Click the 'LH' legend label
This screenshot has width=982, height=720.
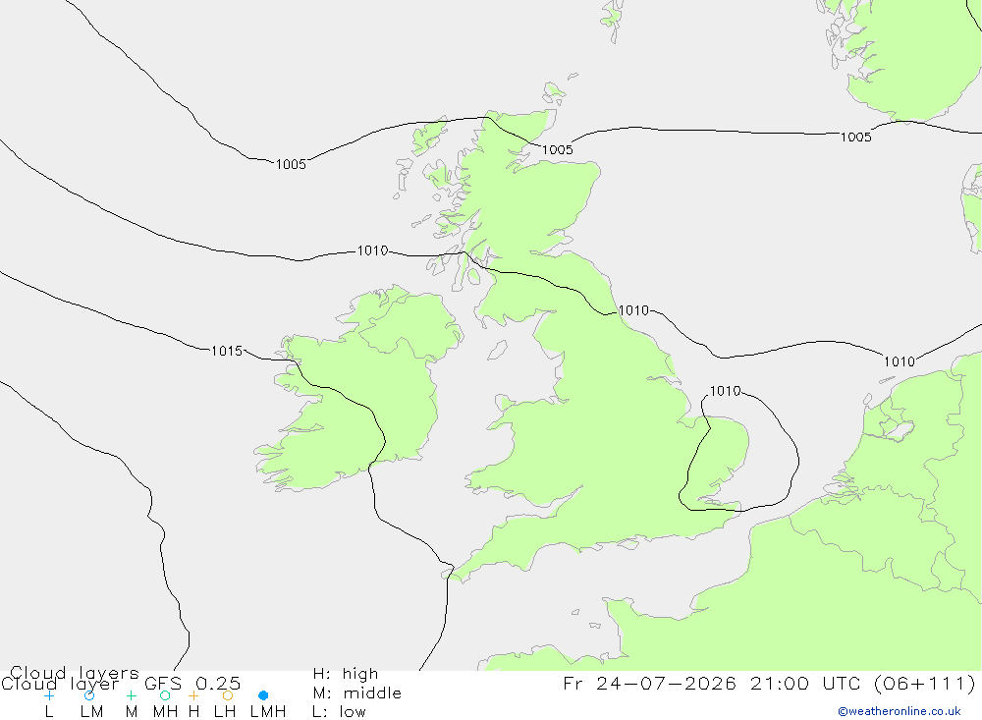pyautogui.click(x=224, y=712)
